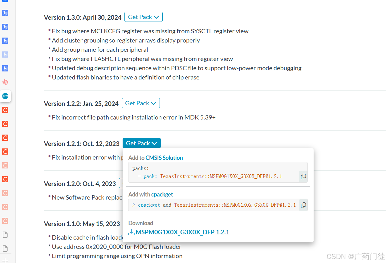Viewport: 386px width, 263px height.
Task: Download MSPM0G1X0X_G3X0X_DFP 1.2.1 pack
Action: 182,232
